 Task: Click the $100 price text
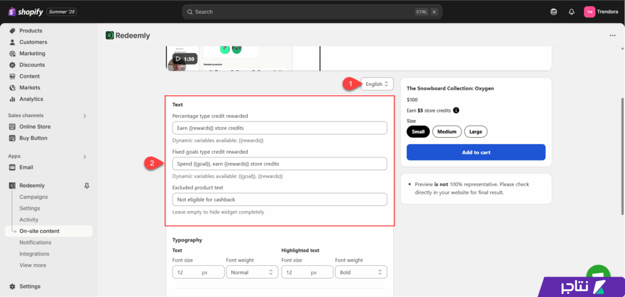412,100
